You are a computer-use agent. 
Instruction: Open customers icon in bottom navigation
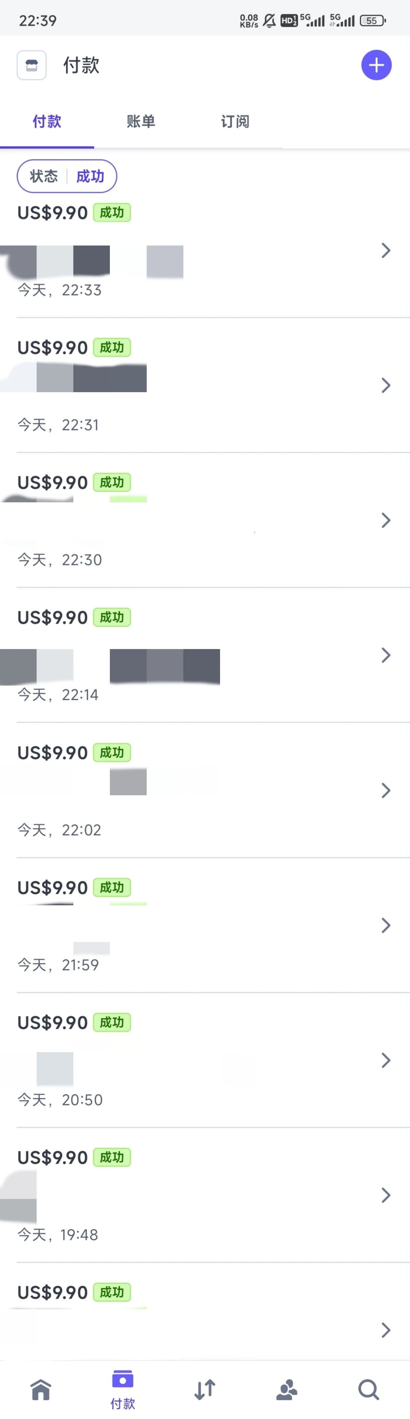(287, 1390)
